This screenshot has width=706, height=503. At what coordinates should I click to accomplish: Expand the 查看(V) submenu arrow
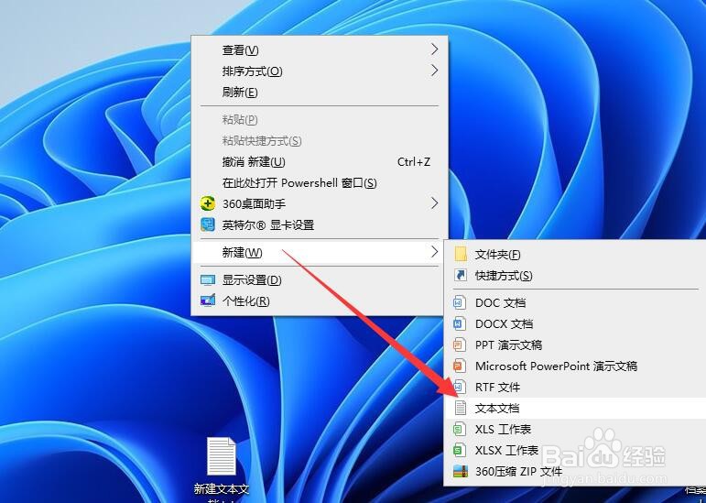point(434,49)
